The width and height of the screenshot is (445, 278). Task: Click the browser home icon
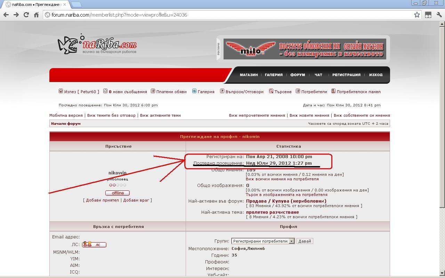point(36,15)
